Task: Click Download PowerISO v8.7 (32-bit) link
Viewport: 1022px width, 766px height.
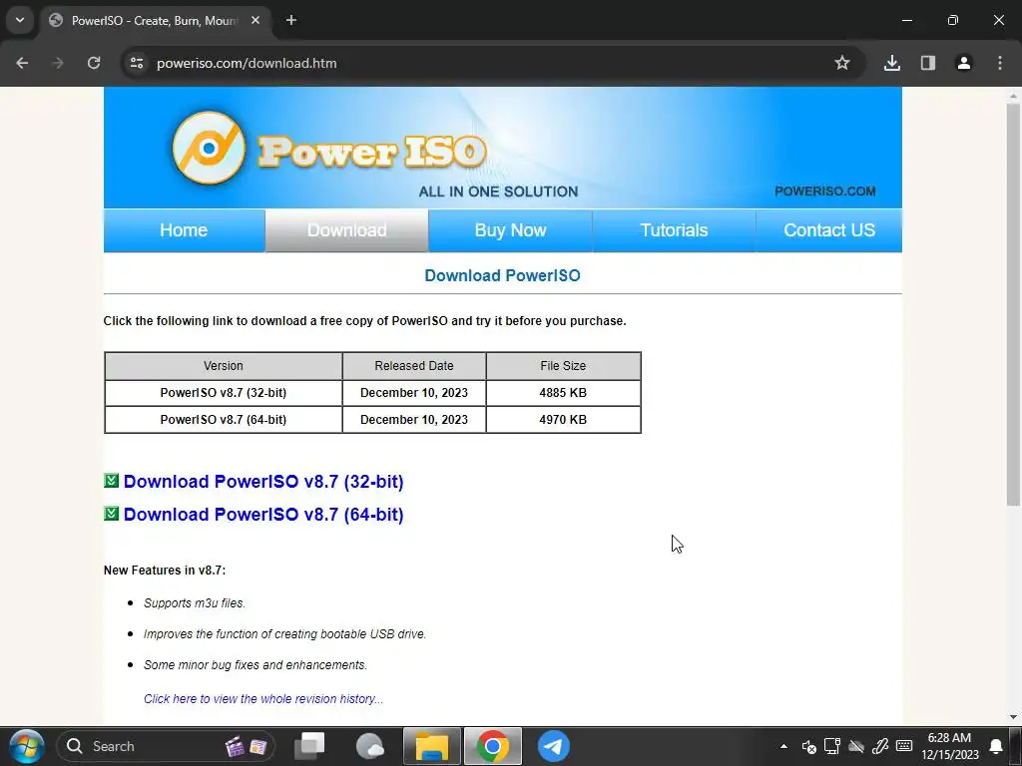Action: click(x=263, y=482)
